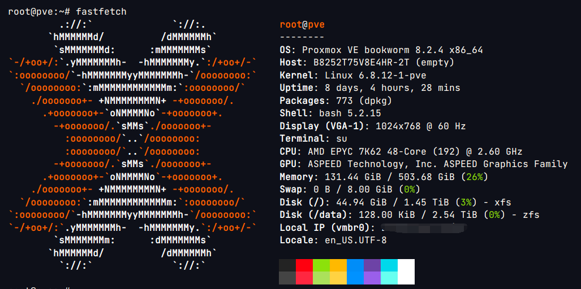Click the Local IP (vmbr0) label
This screenshot has width=581, height=289.
(327, 227)
